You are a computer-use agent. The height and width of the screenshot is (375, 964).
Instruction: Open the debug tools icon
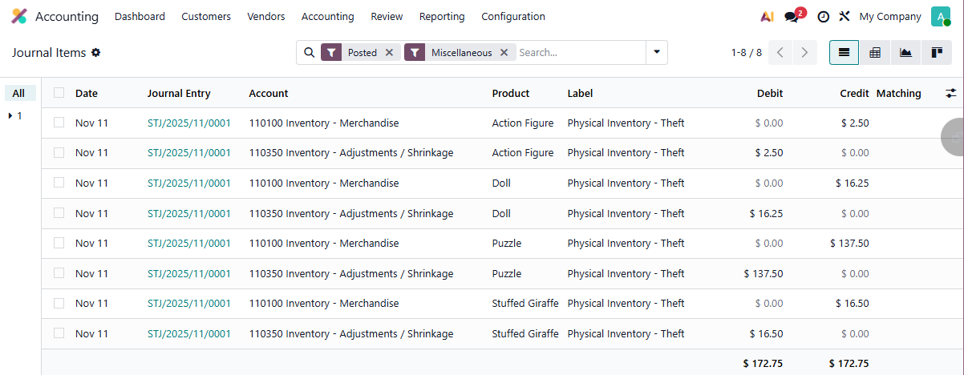pos(845,17)
